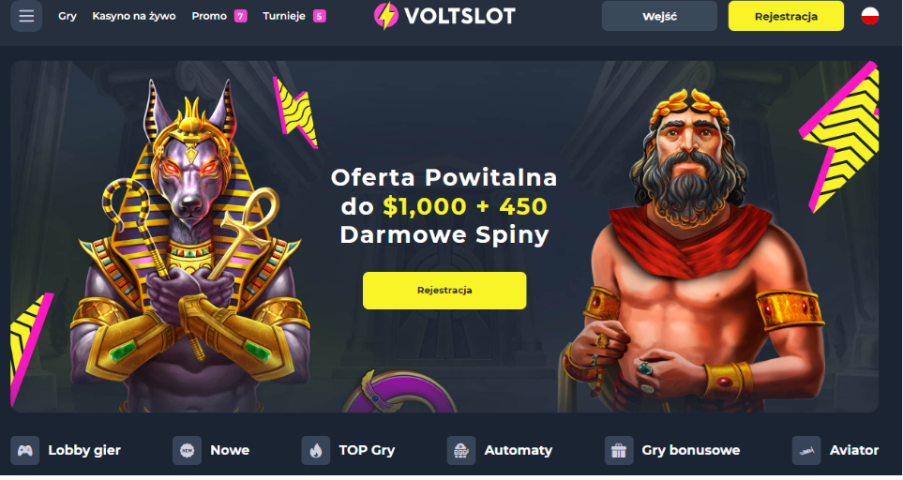
Task: Click the Rejestracja button on the banner
Action: [444, 290]
